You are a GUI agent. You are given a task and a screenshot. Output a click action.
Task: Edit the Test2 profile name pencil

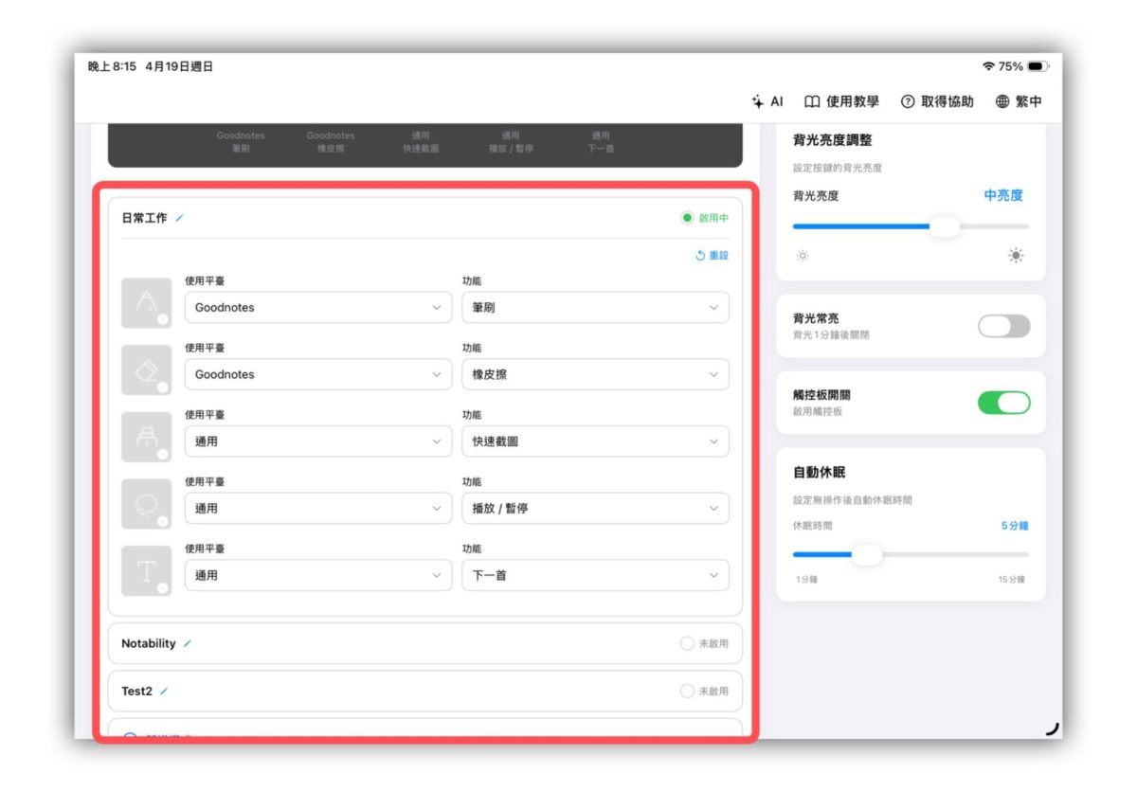click(x=164, y=692)
